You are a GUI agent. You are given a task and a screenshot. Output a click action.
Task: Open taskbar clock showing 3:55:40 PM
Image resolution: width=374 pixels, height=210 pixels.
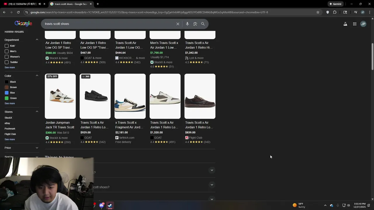tap(360, 205)
